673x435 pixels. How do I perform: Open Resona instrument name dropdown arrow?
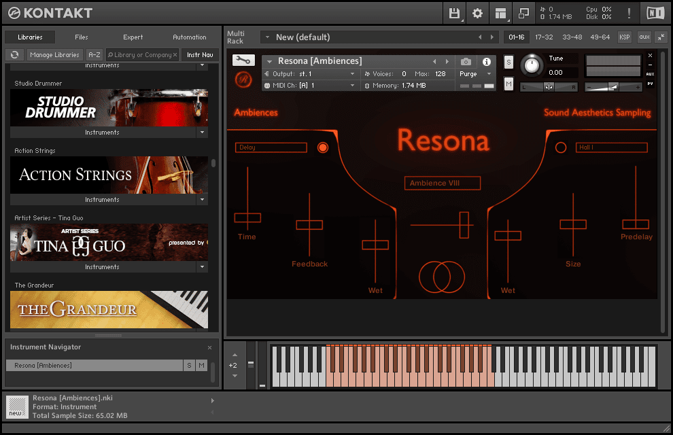[x=270, y=61]
